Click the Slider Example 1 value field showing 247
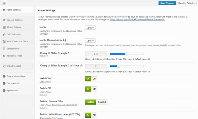The height and width of the screenshot is (119, 198). (96, 54)
